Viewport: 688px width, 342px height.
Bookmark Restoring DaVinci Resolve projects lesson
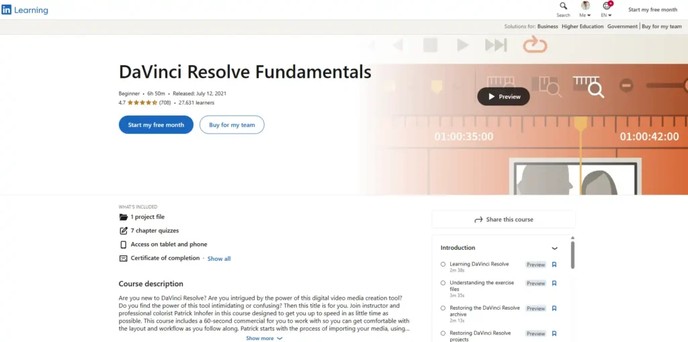(554, 334)
